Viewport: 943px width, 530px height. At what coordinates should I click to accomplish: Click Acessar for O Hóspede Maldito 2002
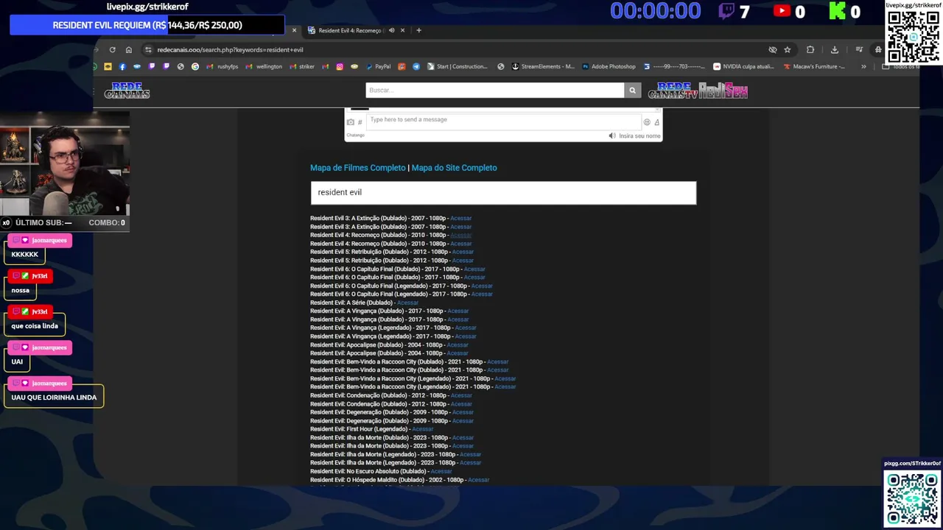click(479, 480)
